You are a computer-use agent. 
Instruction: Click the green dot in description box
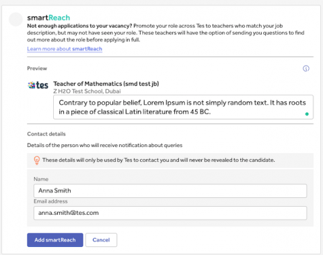point(307,114)
